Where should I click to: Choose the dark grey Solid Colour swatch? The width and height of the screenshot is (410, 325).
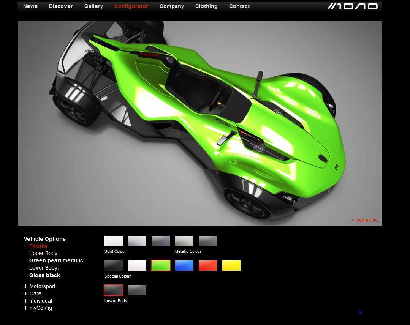161,241
